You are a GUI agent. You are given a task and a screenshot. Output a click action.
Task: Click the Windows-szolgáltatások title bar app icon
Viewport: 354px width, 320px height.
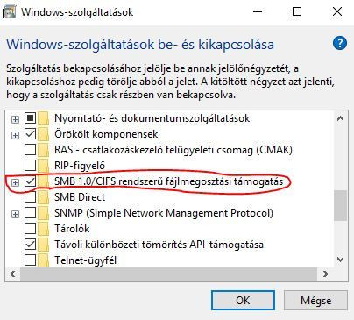tap(9, 12)
